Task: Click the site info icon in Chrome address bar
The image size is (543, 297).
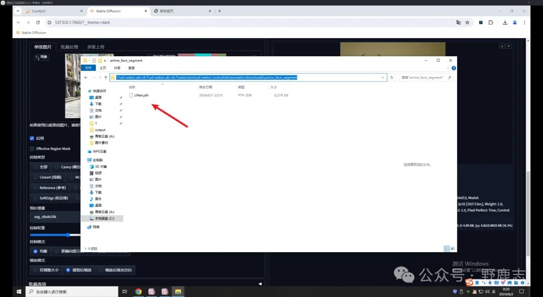Action: 49,23
